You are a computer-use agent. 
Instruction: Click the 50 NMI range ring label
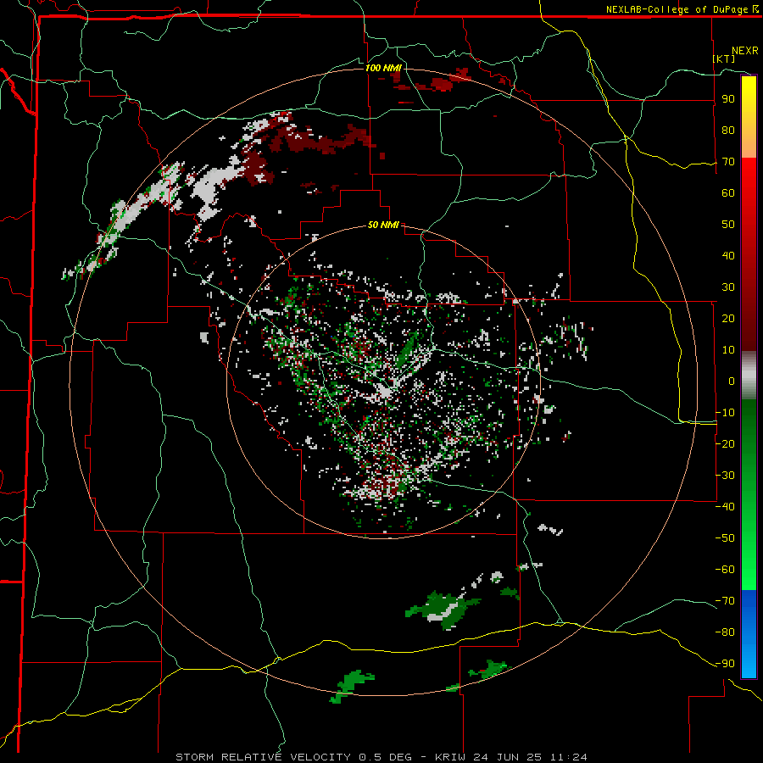[383, 225]
